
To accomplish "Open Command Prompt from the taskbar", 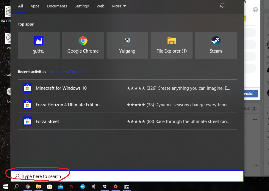I will point(126,187).
